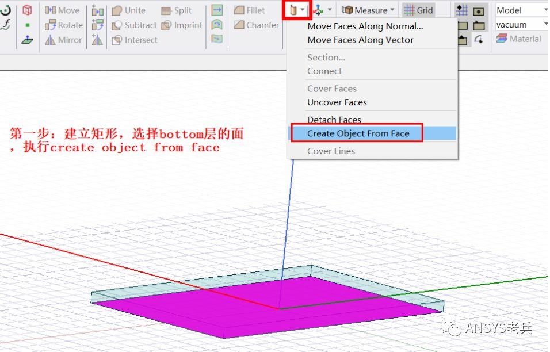Click the Material button
550x352 pixels.
click(x=519, y=39)
